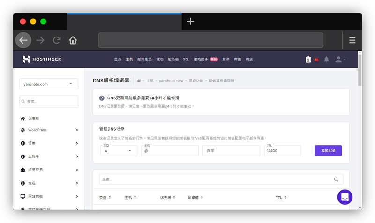Open the 主机 breadcrumb link
375x223 pixels.
tap(150, 81)
